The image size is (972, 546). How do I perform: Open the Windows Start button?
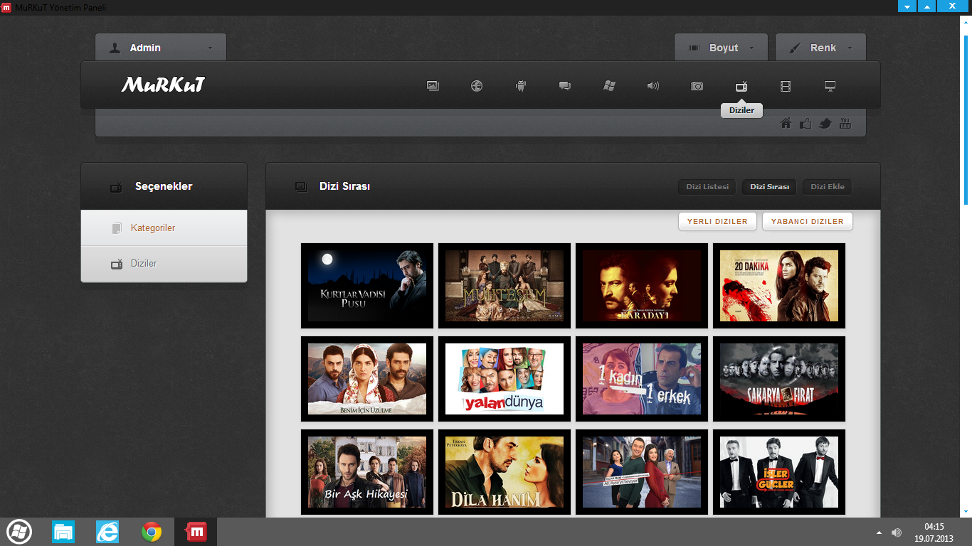pyautogui.click(x=19, y=532)
